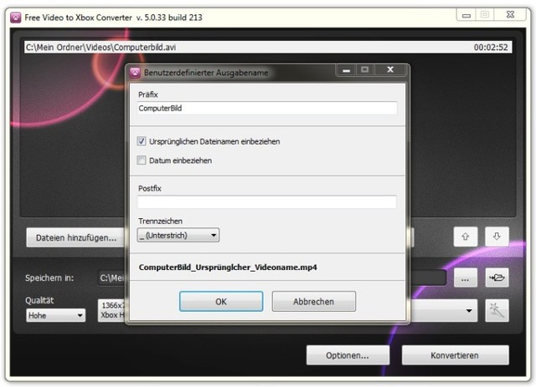The width and height of the screenshot is (536, 387).
Task: Click the move file up arrow icon
Action: click(465, 237)
